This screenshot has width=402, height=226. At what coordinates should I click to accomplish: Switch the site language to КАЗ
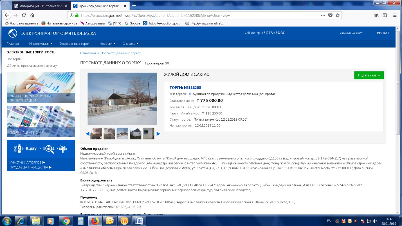click(386, 33)
